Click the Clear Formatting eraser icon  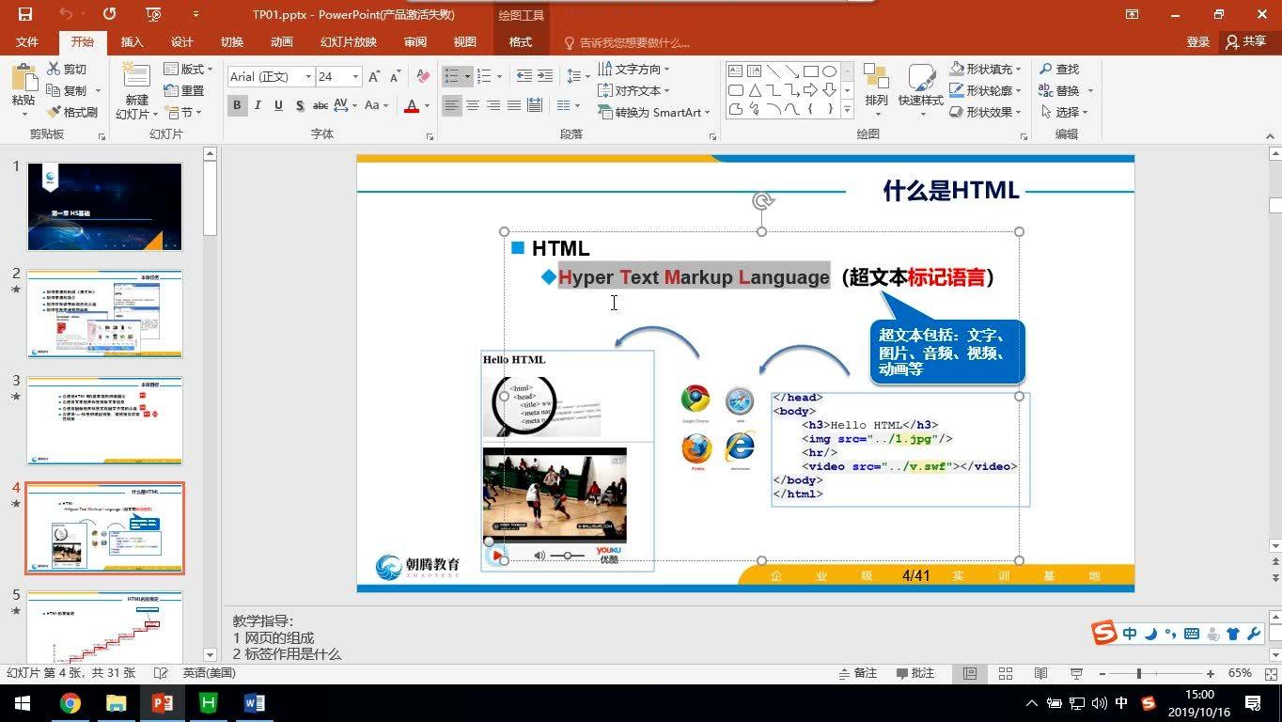coord(423,77)
